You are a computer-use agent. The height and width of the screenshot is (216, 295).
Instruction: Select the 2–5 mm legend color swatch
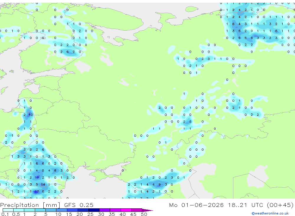coord(40,210)
